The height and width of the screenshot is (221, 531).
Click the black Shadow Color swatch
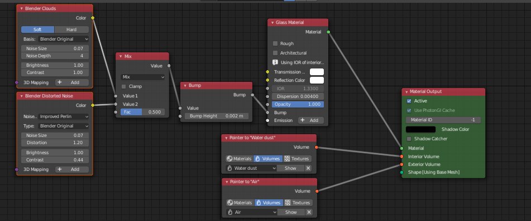[x=420, y=129]
